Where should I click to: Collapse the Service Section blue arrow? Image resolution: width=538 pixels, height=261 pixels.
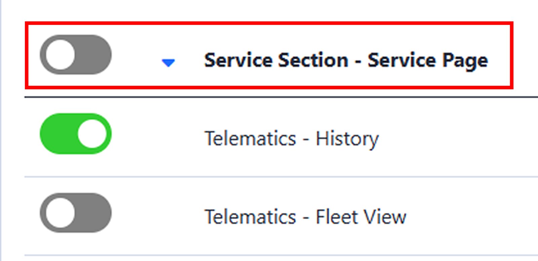[x=168, y=62]
